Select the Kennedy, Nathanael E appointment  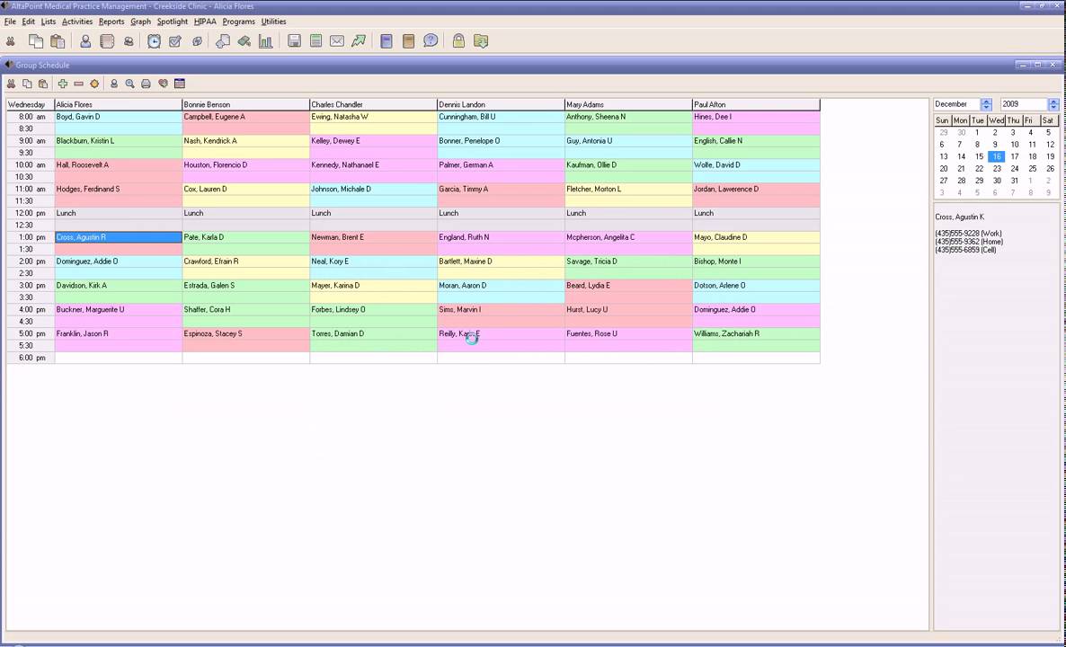[373, 165]
